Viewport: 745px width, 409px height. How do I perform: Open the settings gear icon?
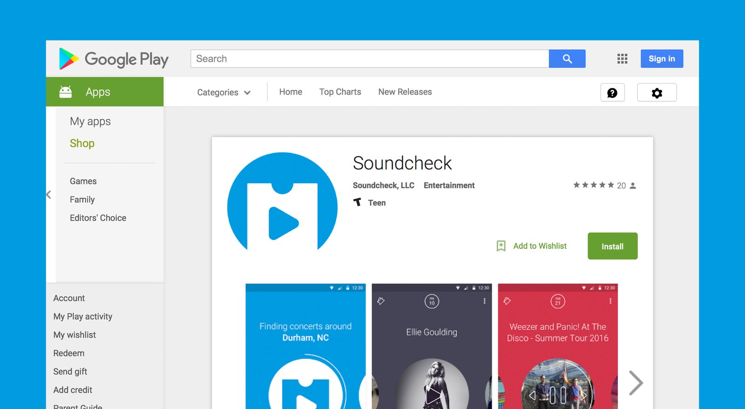[657, 93]
